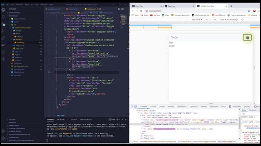
Task: Click the viewport bottom resize handle
Action: tap(211, 103)
